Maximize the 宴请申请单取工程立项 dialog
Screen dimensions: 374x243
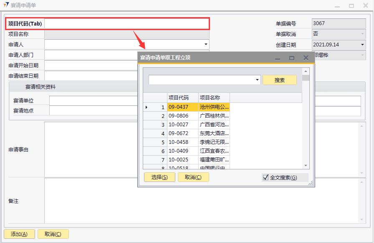[x=292, y=58]
